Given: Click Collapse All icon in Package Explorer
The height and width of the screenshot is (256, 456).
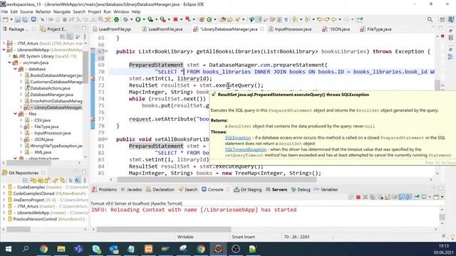Looking at the screenshot, I should pos(62,37).
